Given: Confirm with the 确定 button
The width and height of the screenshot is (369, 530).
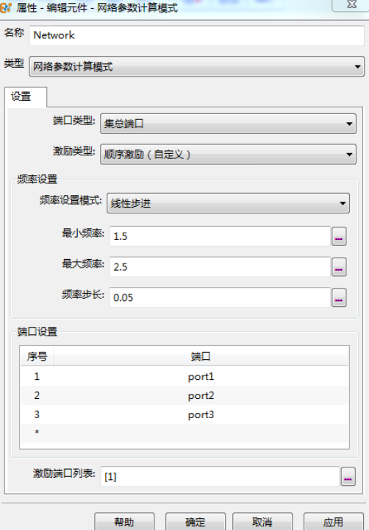Looking at the screenshot, I should (x=195, y=522).
